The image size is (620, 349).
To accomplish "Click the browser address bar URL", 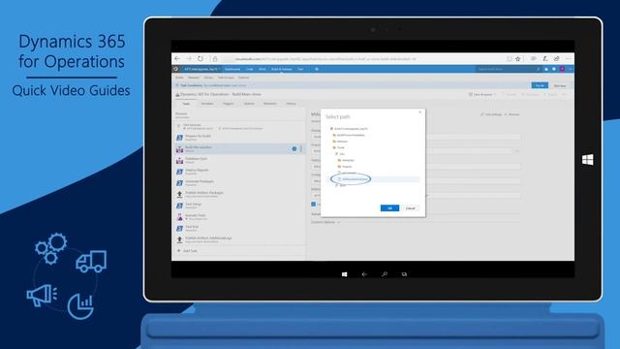I will pyautogui.click(x=325, y=59).
